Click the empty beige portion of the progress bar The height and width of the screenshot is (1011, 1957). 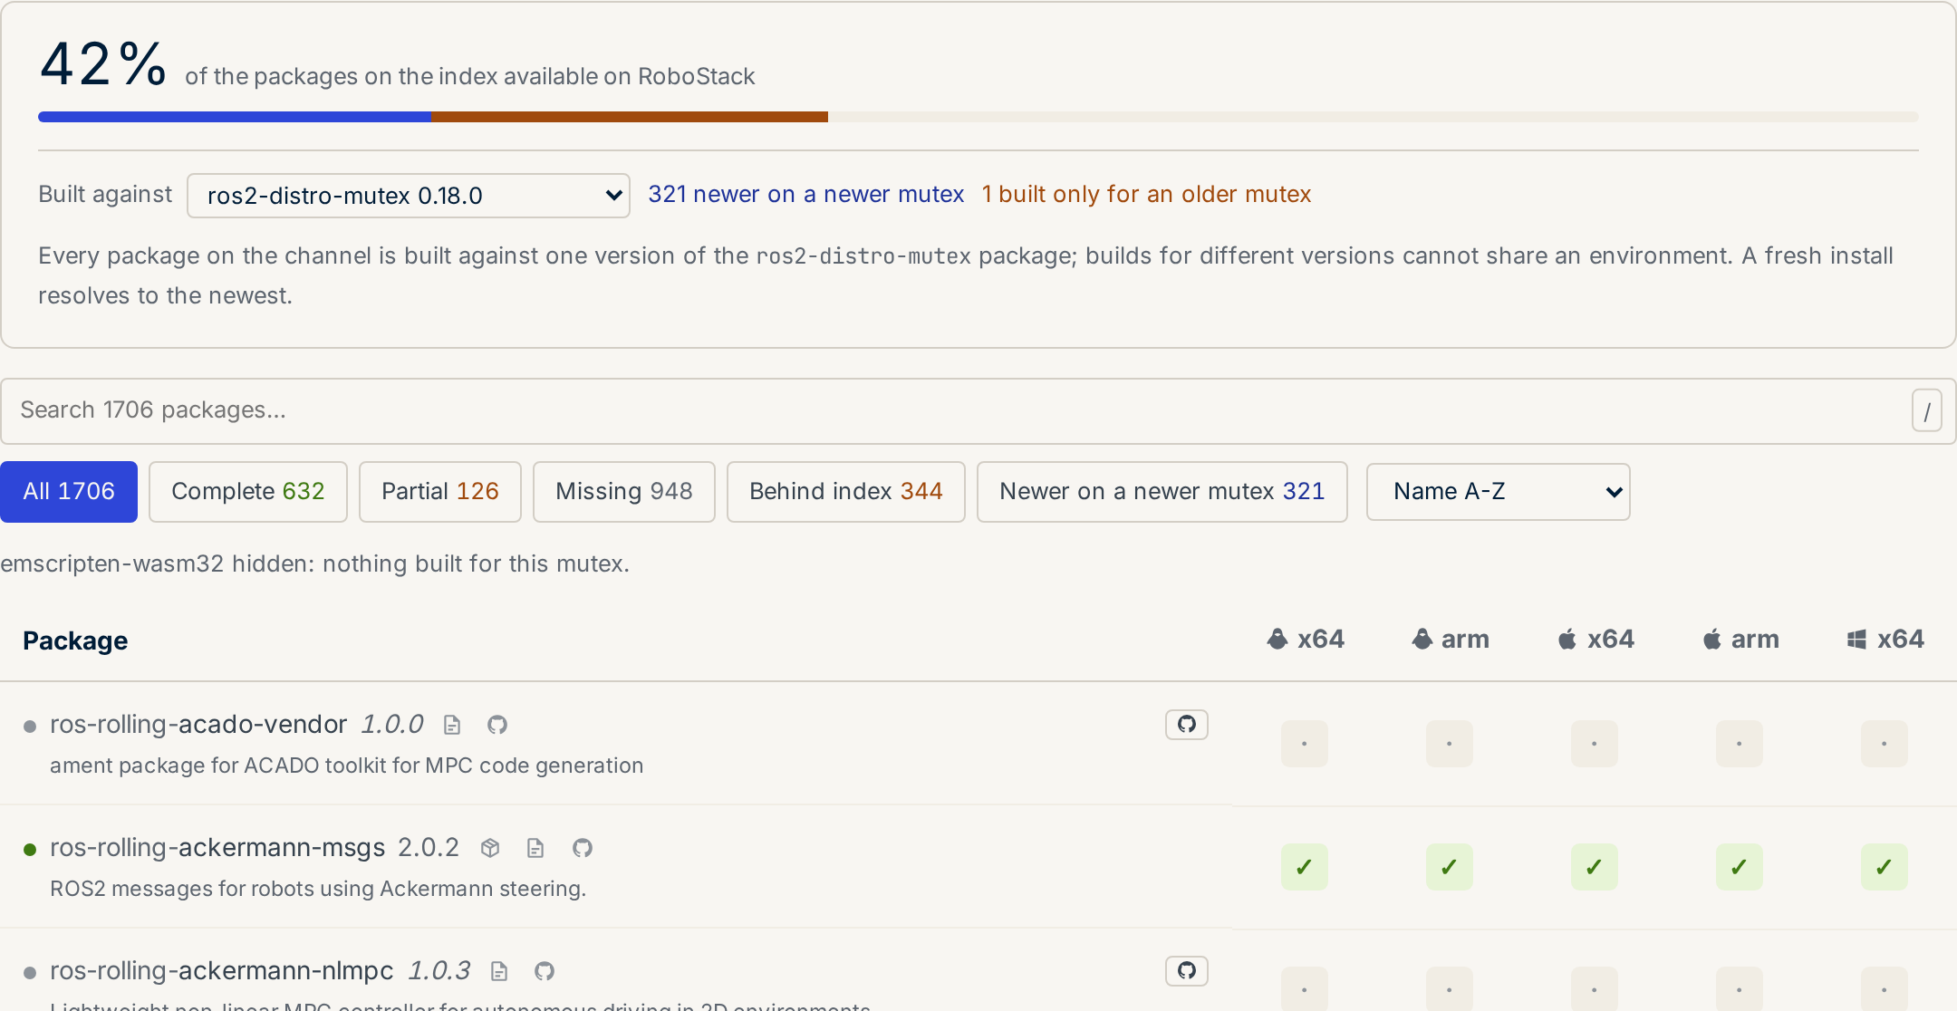tap(1374, 117)
